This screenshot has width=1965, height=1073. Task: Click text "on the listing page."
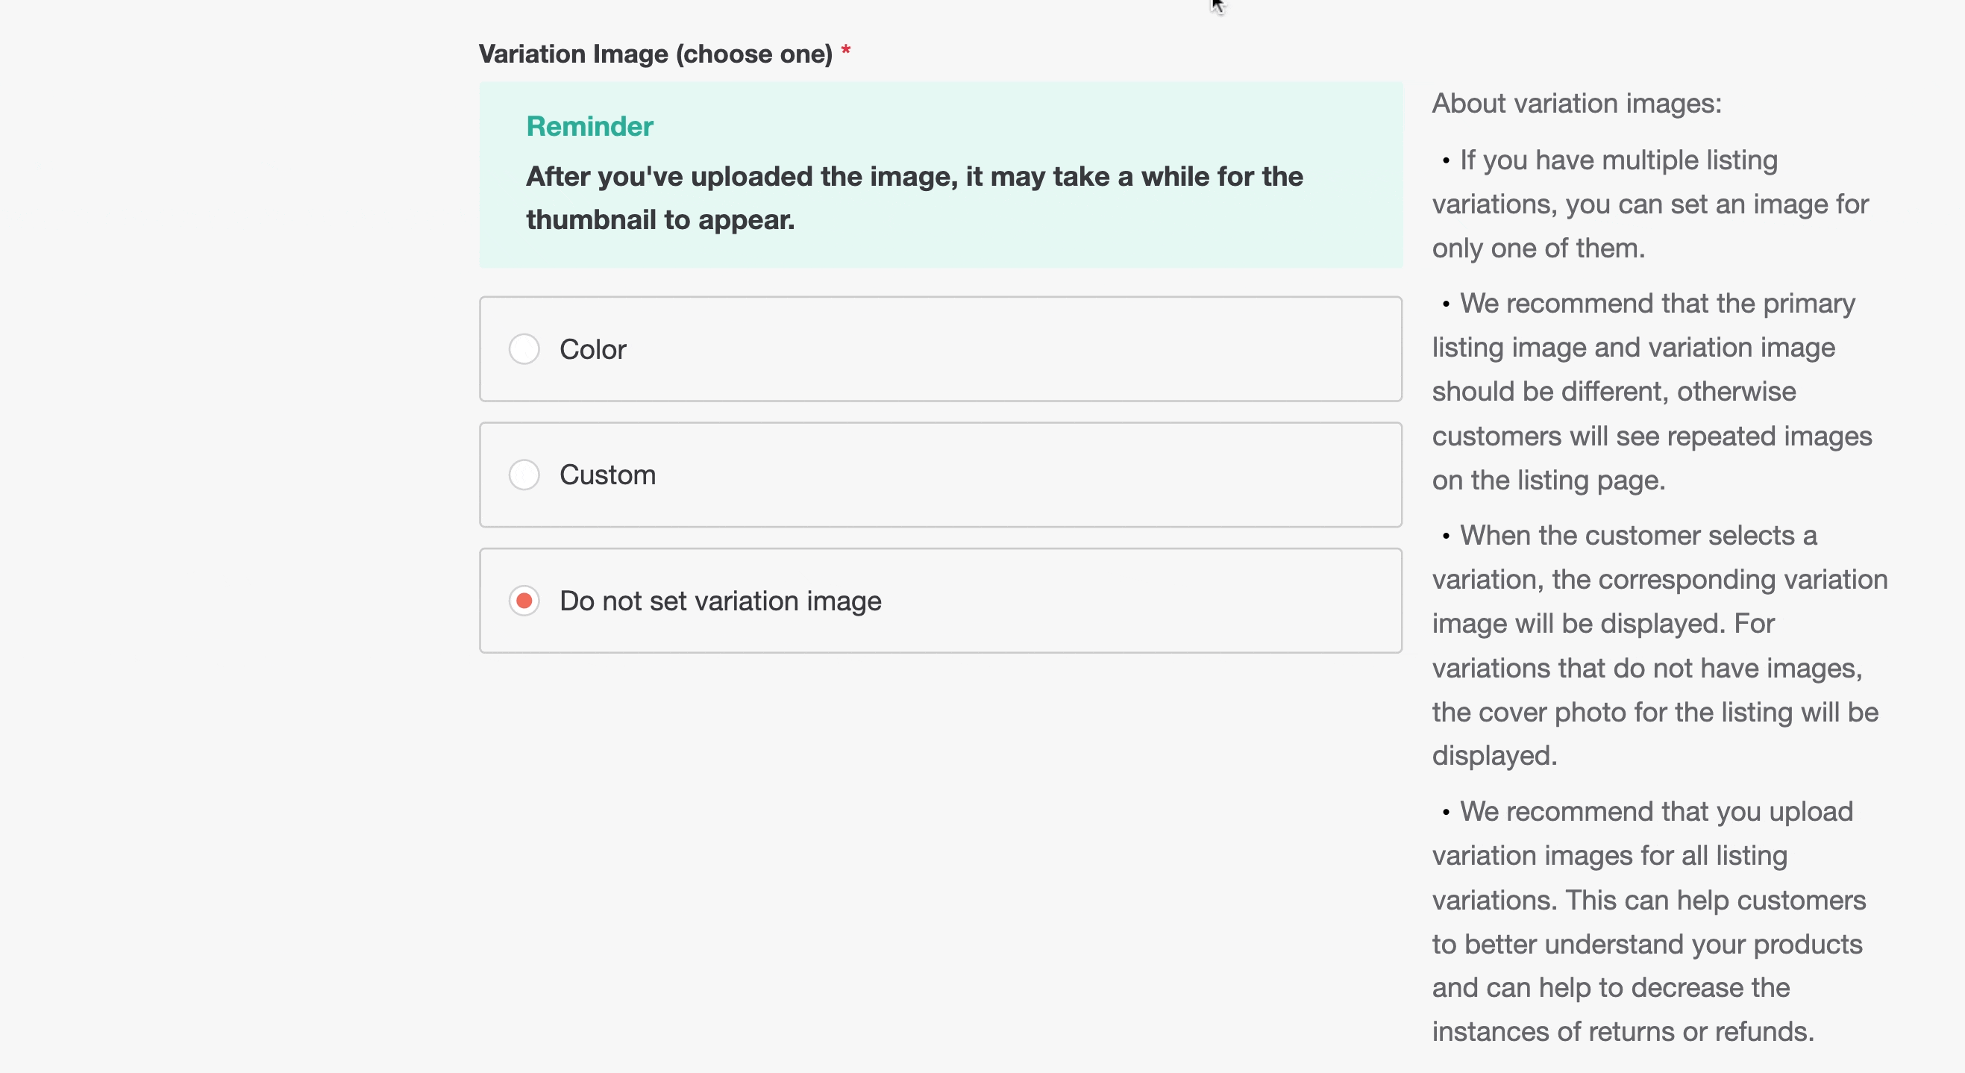tap(1548, 481)
